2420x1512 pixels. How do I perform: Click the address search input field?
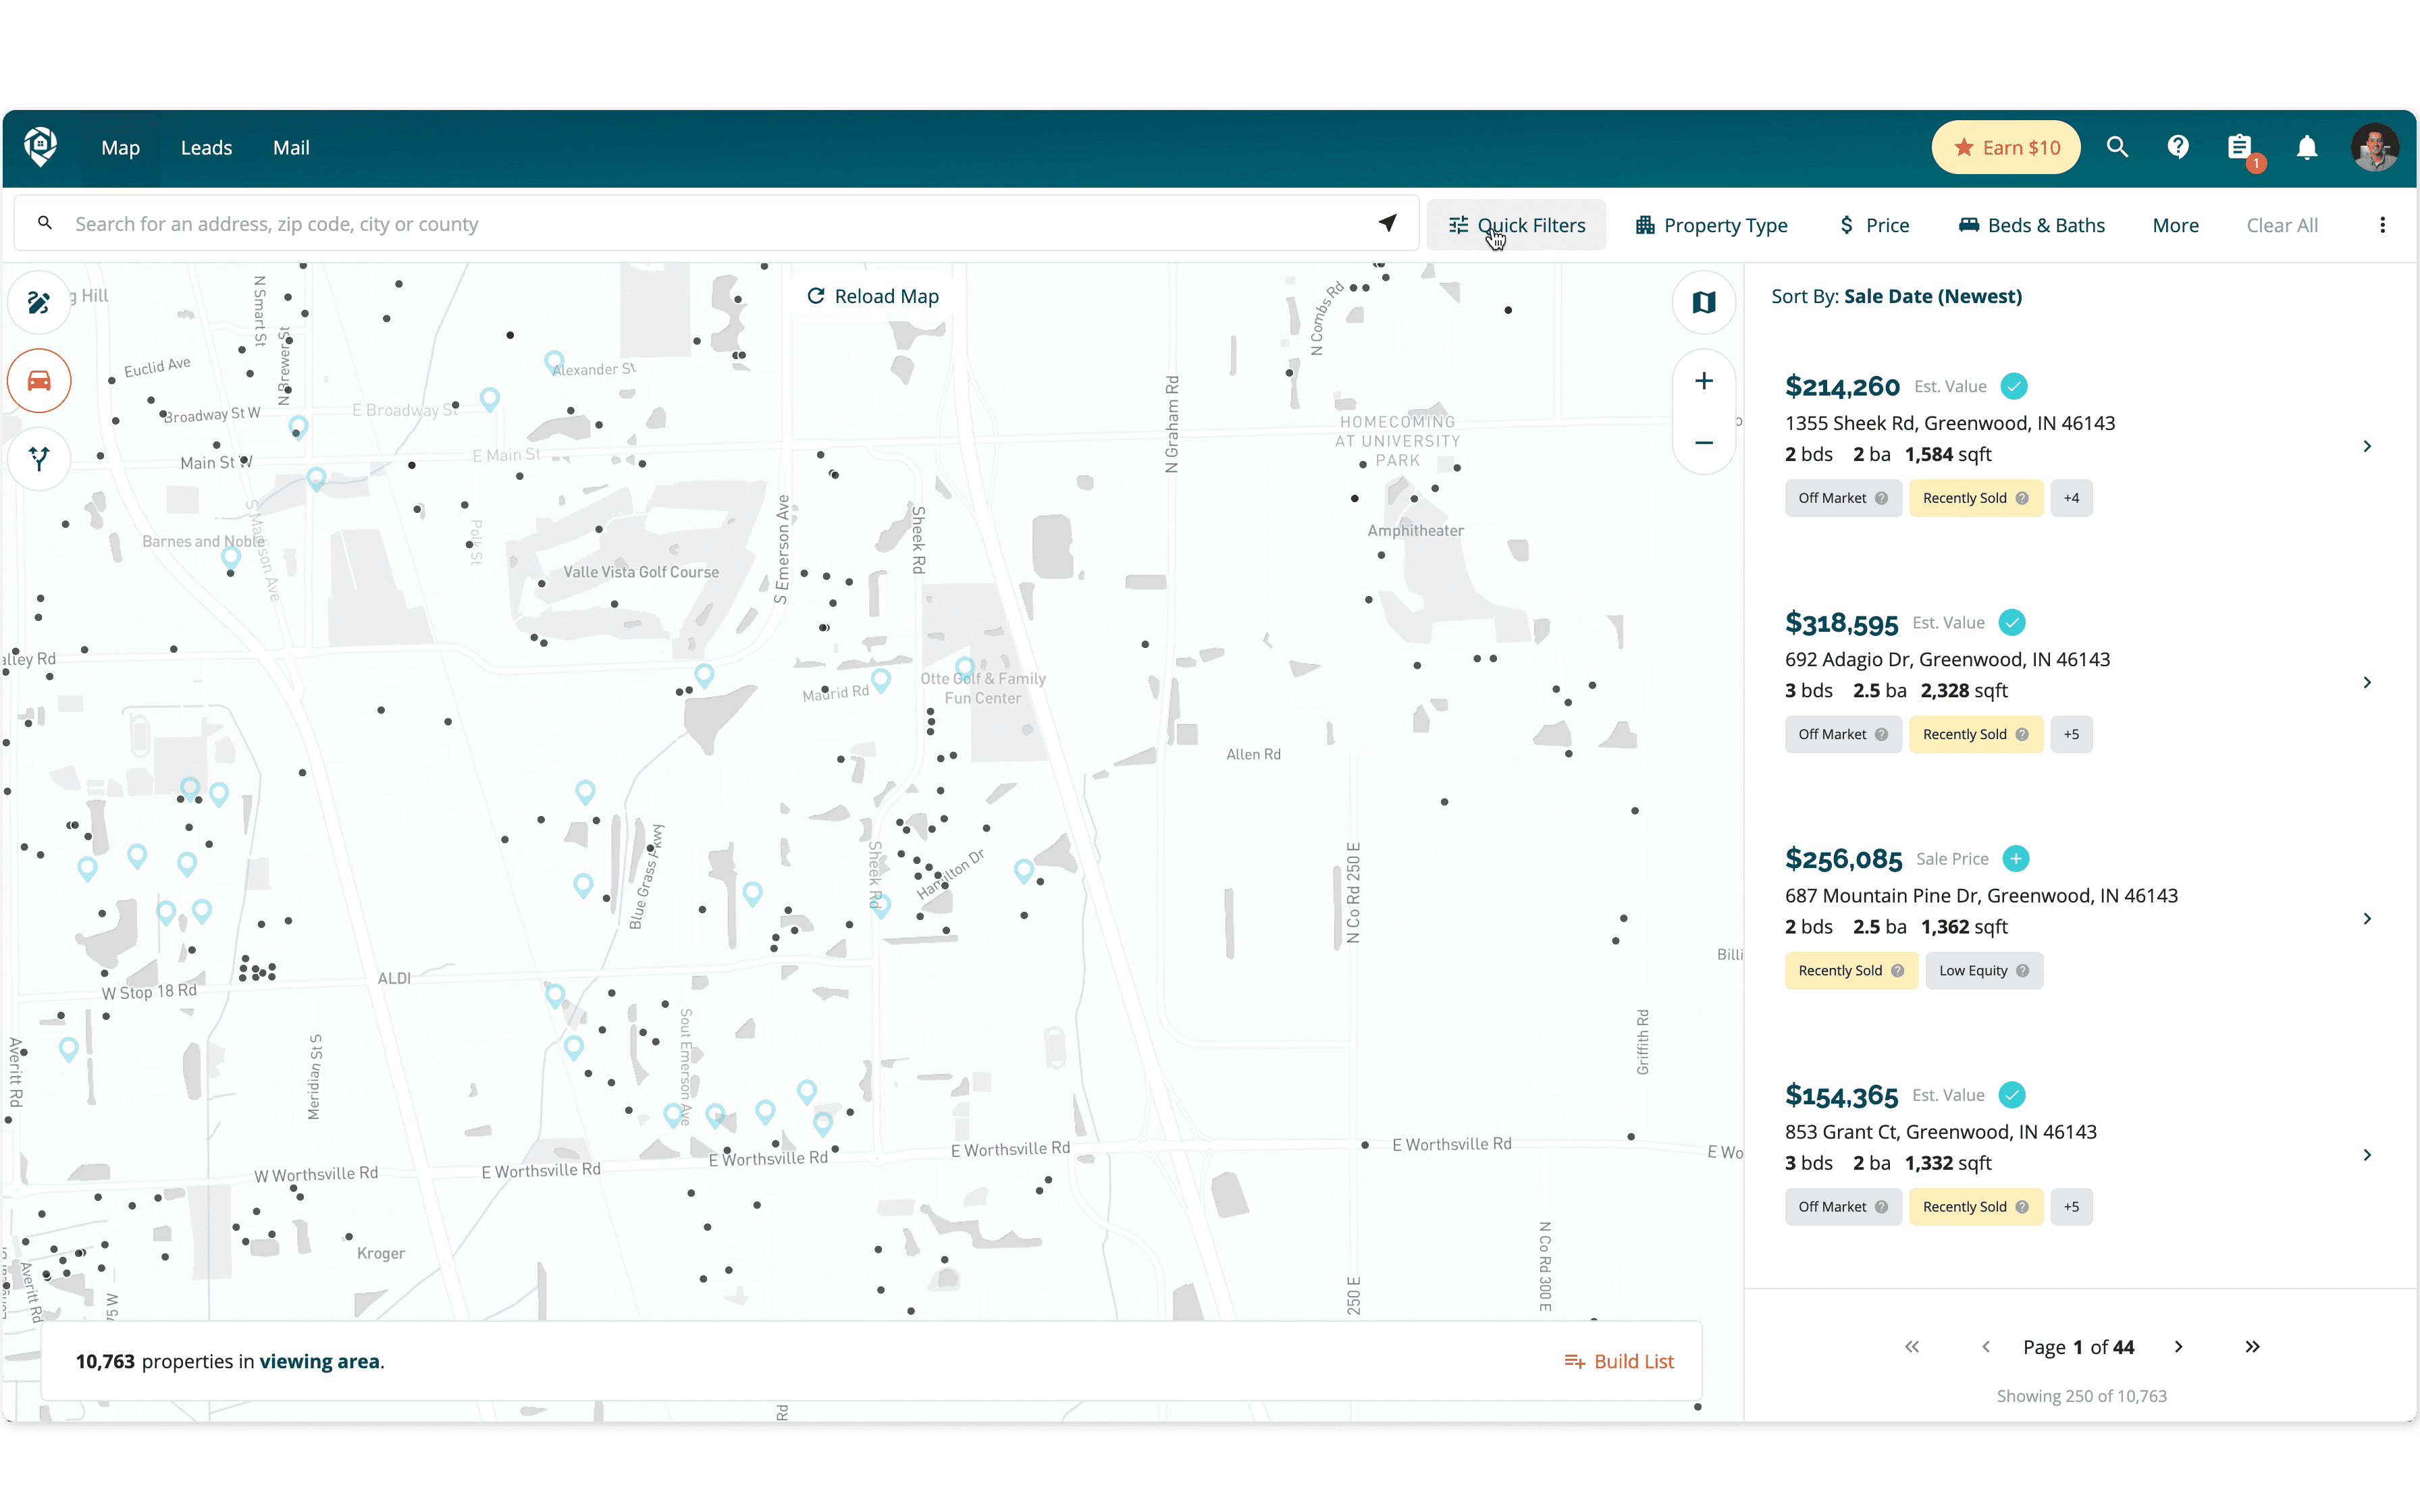[700, 224]
